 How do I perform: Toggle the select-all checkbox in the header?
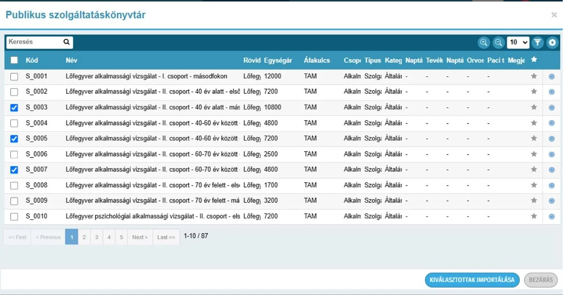[x=14, y=60]
